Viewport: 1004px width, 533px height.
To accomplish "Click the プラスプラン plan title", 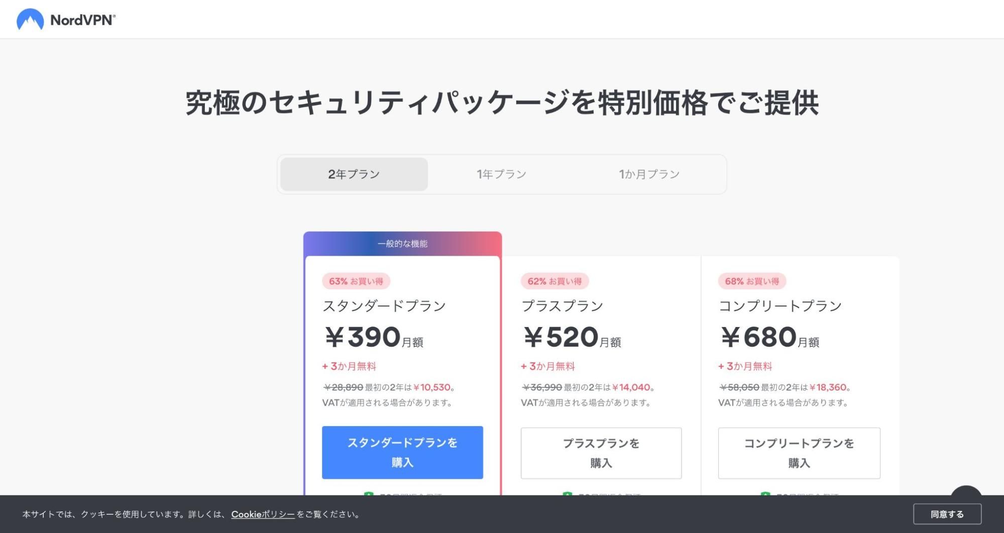I will tap(562, 306).
